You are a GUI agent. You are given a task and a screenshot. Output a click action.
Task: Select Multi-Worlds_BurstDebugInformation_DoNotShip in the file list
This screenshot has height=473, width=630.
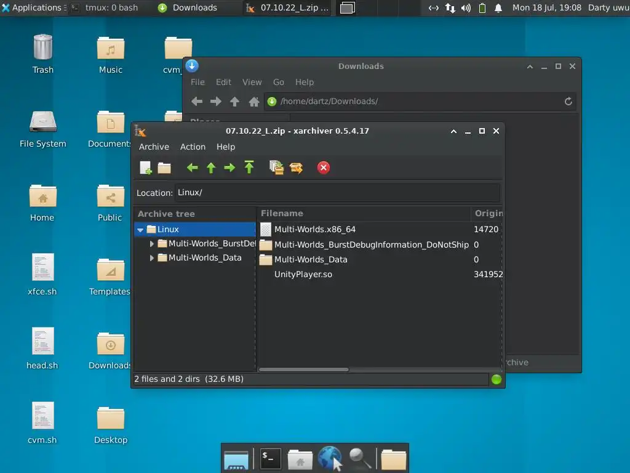[x=371, y=245]
